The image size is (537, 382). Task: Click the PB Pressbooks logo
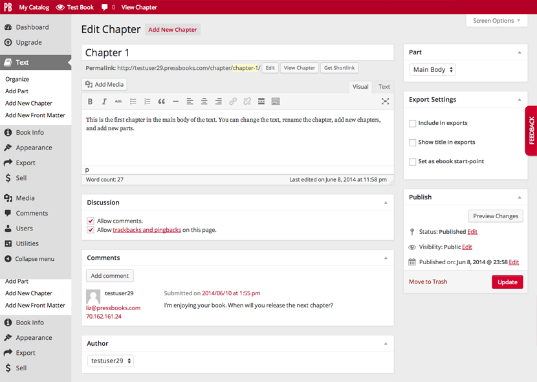tap(8, 7)
